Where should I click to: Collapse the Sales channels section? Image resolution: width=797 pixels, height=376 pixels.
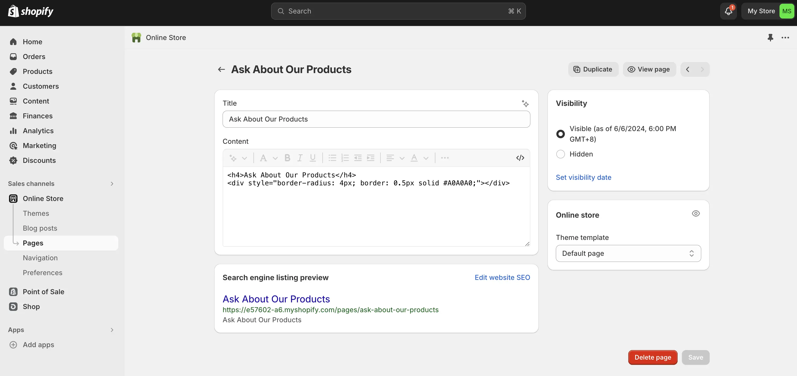(112, 183)
